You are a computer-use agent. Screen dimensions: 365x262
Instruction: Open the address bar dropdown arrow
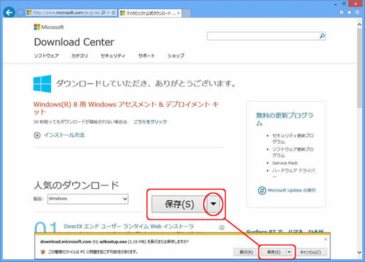[109, 13]
